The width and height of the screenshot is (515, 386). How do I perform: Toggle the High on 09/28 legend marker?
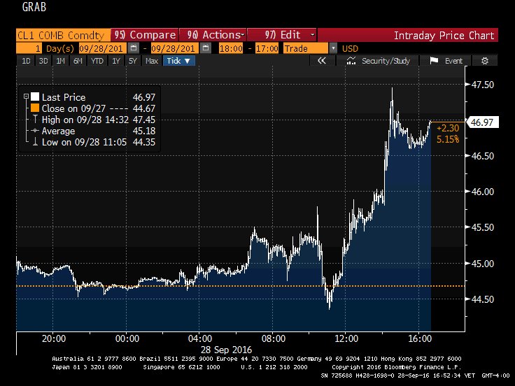pyautogui.click(x=33, y=120)
